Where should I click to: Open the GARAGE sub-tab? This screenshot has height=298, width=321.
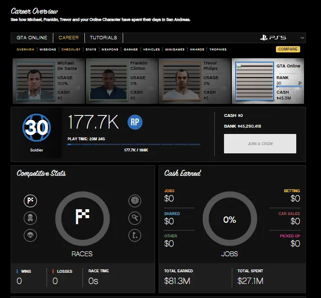pyautogui.click(x=130, y=50)
